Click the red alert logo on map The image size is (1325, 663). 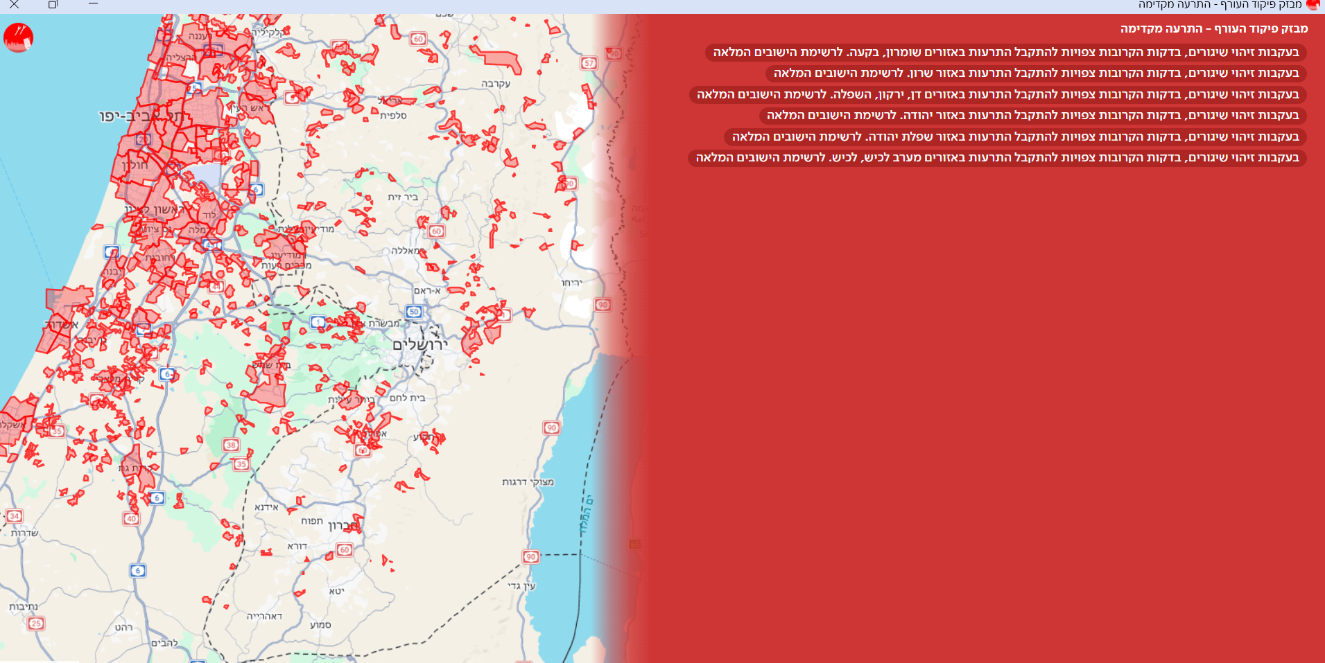coord(18,37)
